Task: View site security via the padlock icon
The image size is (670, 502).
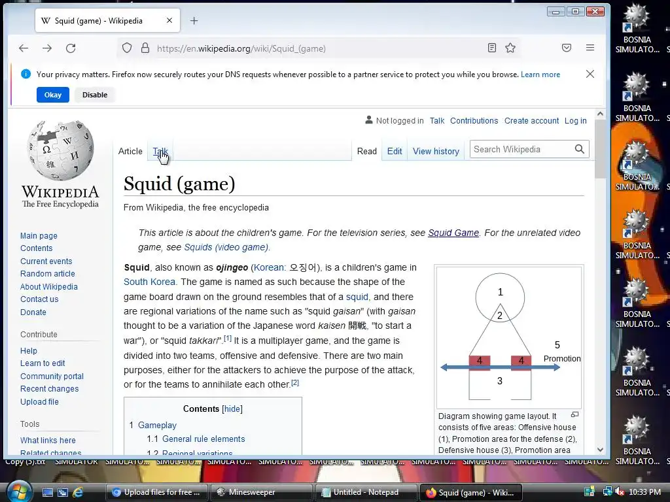Action: pyautogui.click(x=145, y=48)
